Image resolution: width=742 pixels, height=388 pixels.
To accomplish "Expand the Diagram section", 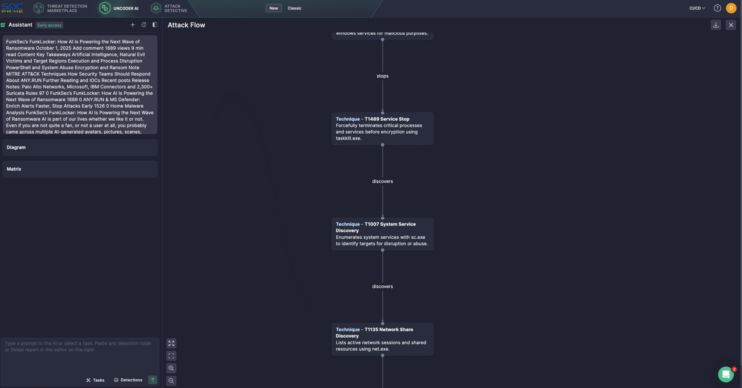I will (x=80, y=147).
